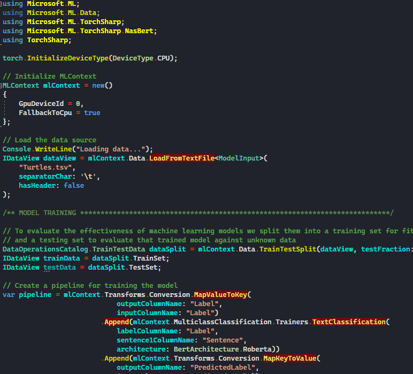Viewport: 413px width, 374px height.
Task: Click the '\t' character literal
Action: click(x=88, y=177)
